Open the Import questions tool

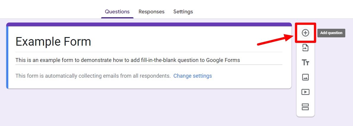(305, 47)
